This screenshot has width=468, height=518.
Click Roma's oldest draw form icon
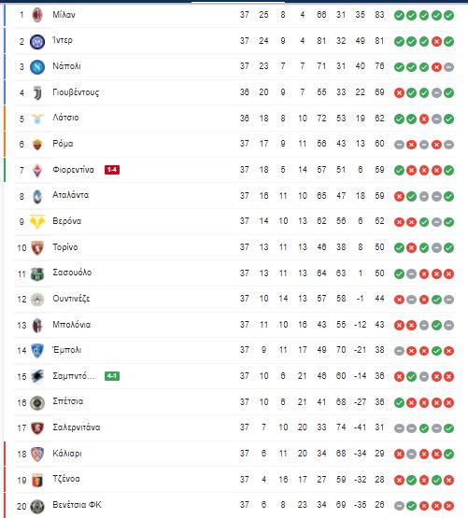[399, 145]
